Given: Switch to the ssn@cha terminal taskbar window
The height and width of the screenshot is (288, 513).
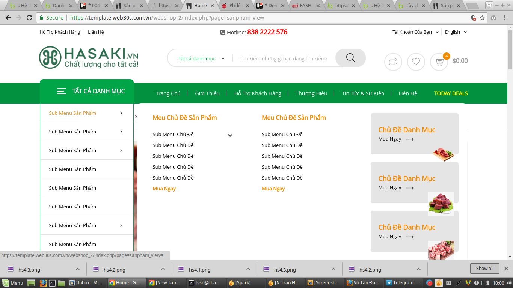Looking at the screenshot, I should tap(205, 283).
